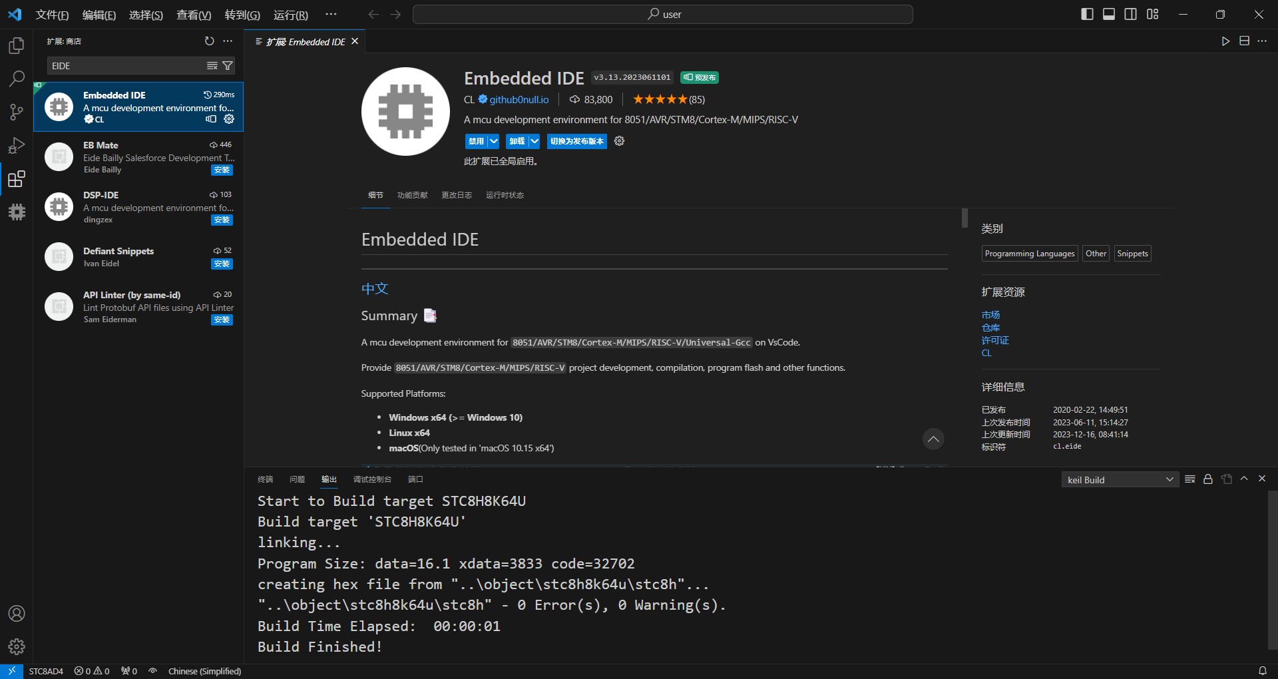Screen dimensions: 1278x679
Task: Open output log in editor icon
Action: 1227,479
